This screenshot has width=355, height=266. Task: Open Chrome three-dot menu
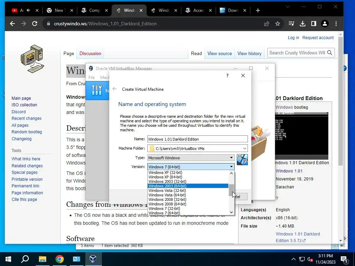(x=336, y=24)
